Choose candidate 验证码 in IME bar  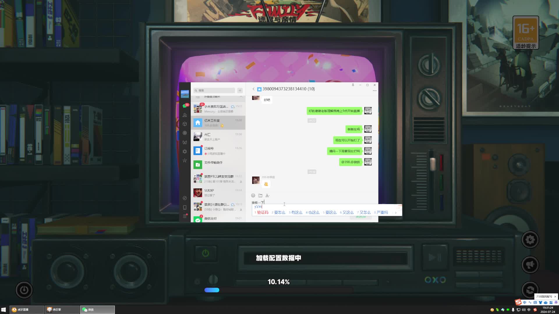pos(262,213)
